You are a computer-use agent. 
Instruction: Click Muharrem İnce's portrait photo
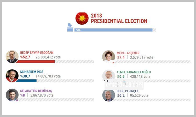coord(12,76)
